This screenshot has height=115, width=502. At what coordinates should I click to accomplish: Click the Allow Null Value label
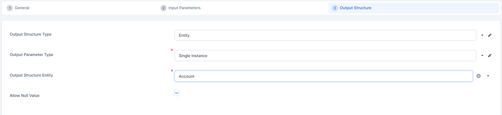[25, 96]
